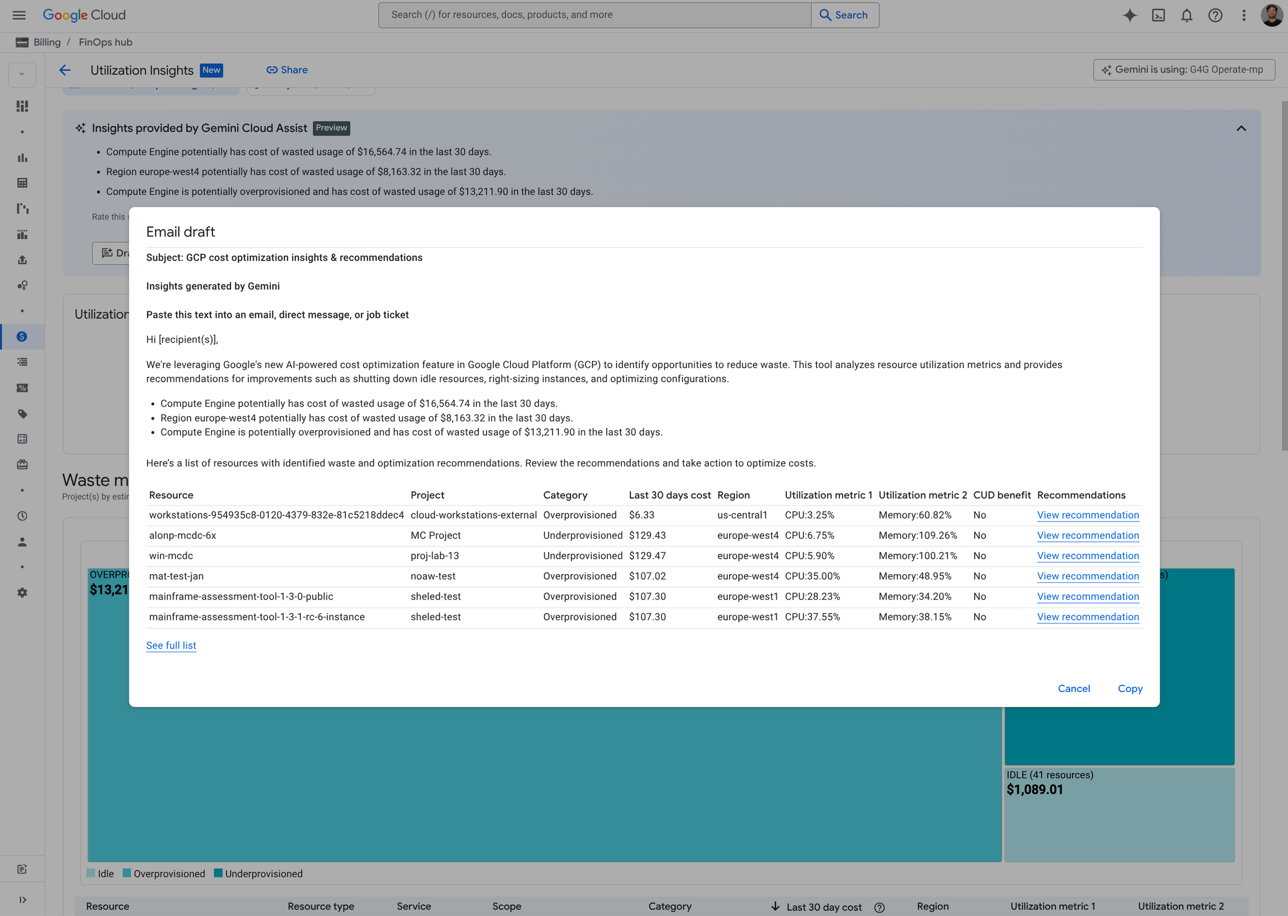Copy the email draft text
Image resolution: width=1288 pixels, height=916 pixels.
point(1130,689)
